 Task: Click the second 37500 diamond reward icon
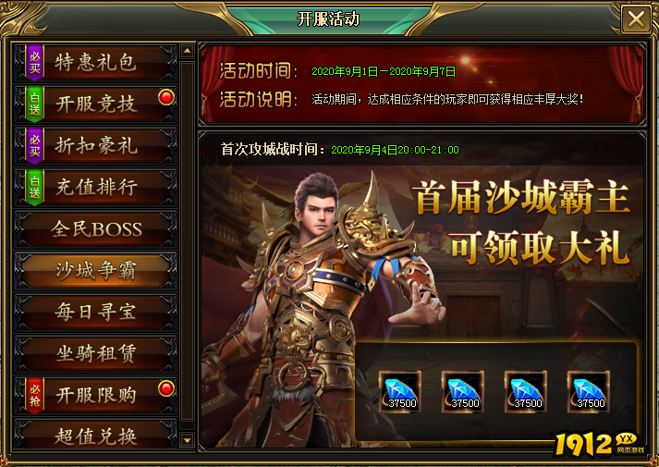463,392
